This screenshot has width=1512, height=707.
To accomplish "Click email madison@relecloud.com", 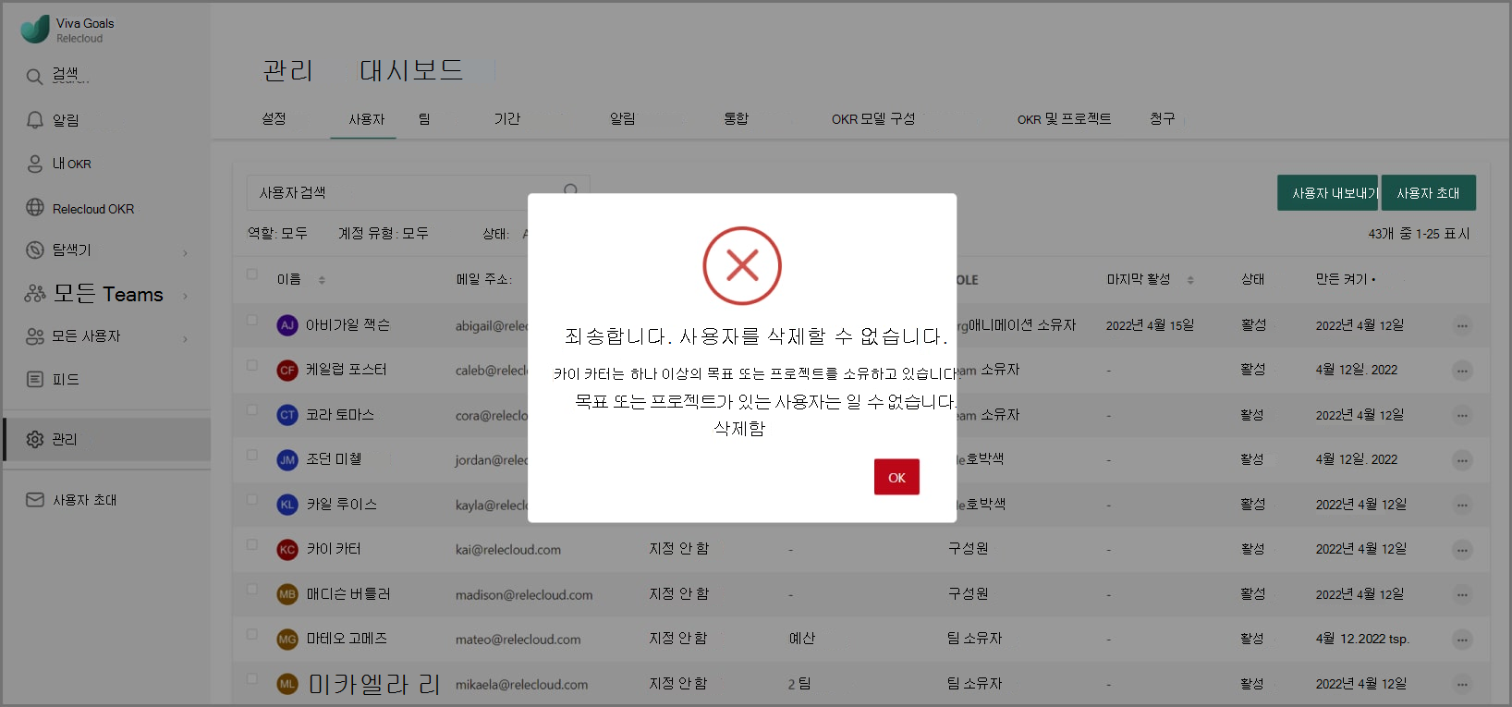I will click(x=524, y=595).
